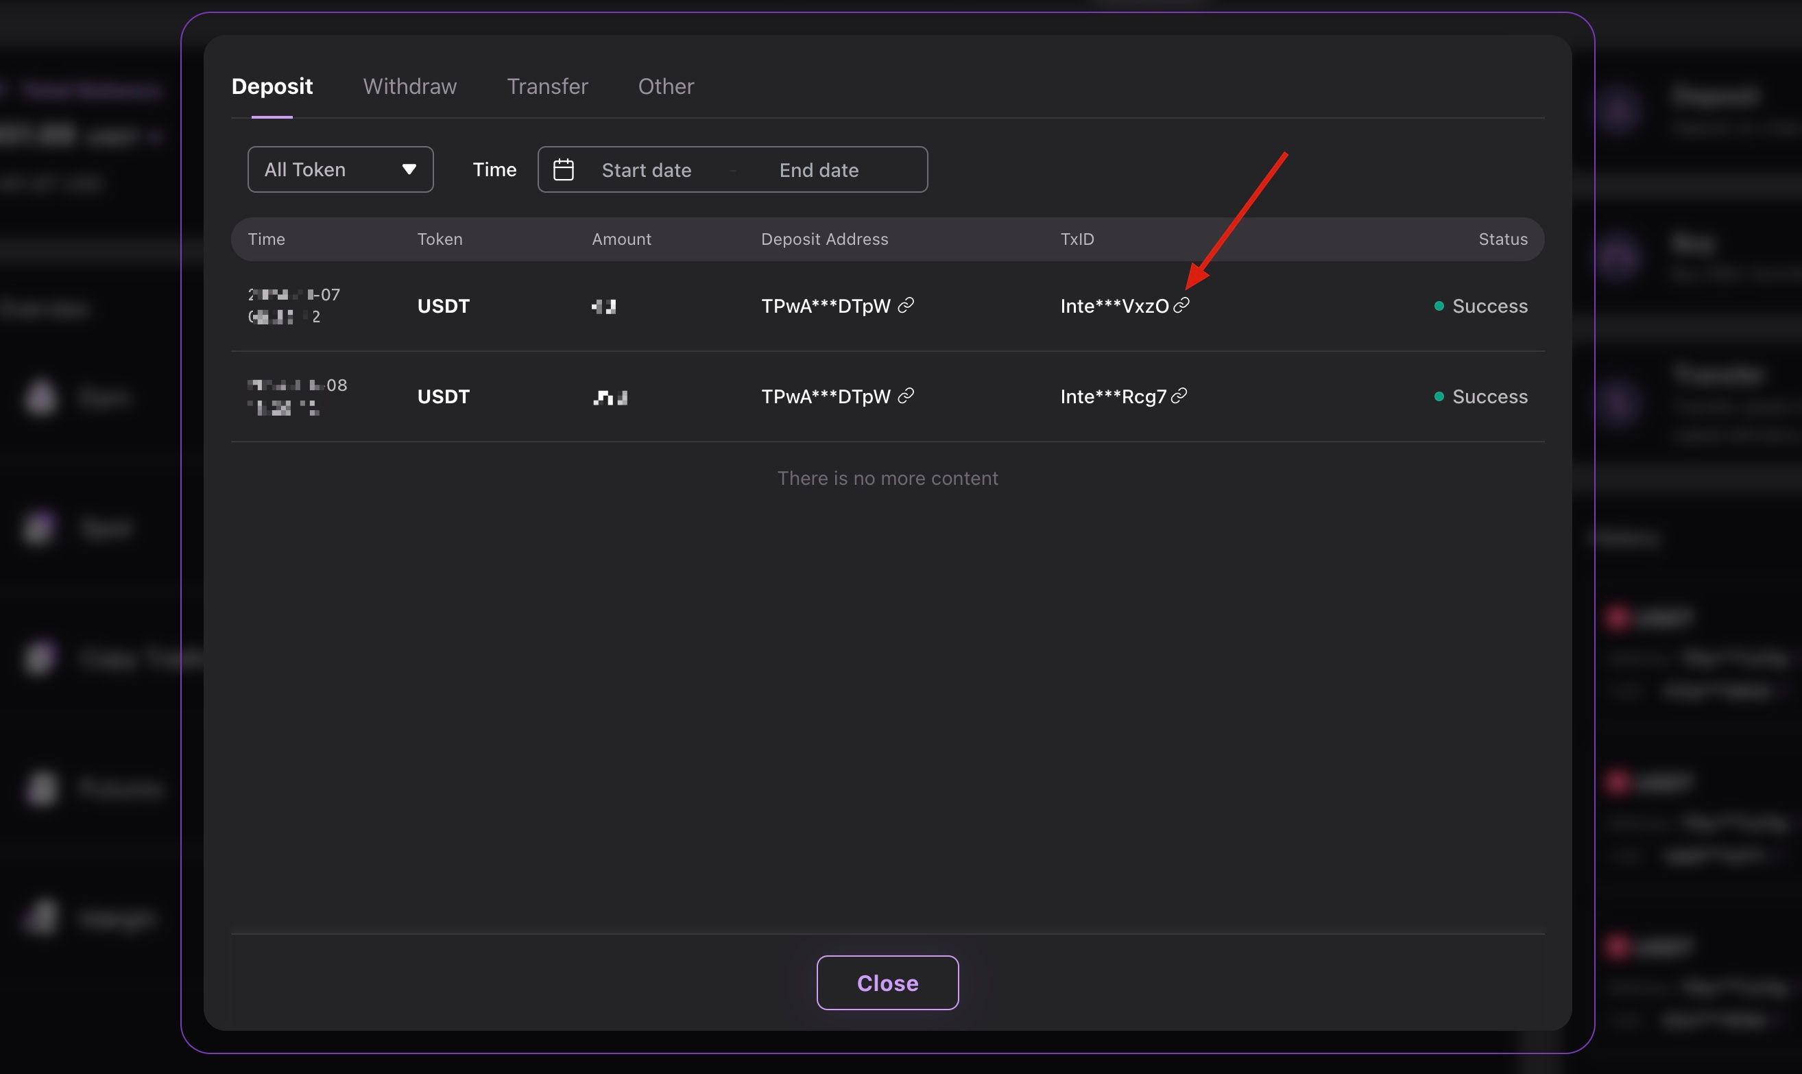
Task: Switch to the Transfer tab
Action: (547, 86)
